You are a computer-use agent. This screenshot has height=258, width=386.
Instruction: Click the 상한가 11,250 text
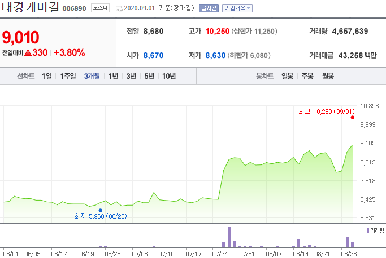[254, 31]
